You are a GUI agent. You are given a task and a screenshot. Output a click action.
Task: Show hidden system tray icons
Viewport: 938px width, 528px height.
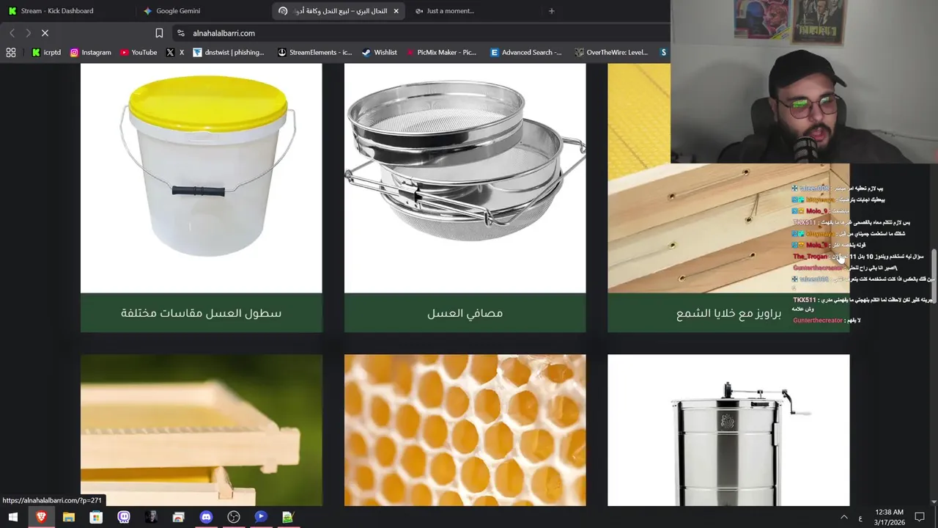click(x=843, y=517)
